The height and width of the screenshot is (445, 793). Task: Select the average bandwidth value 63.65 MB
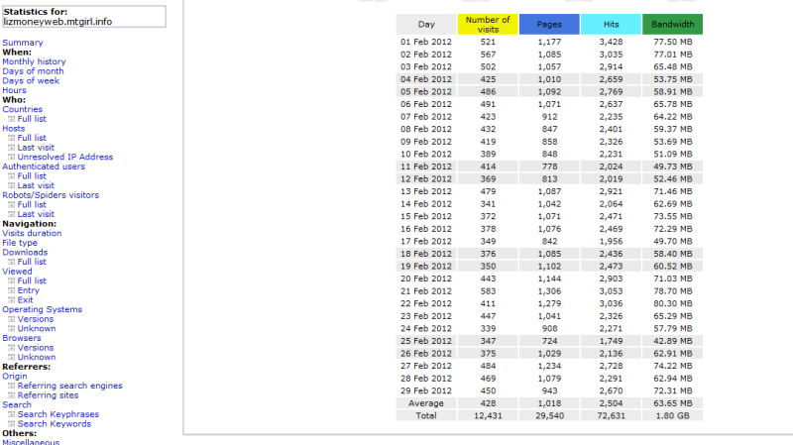(673, 403)
